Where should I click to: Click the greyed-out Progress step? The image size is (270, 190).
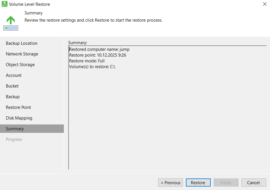pyautogui.click(x=14, y=139)
